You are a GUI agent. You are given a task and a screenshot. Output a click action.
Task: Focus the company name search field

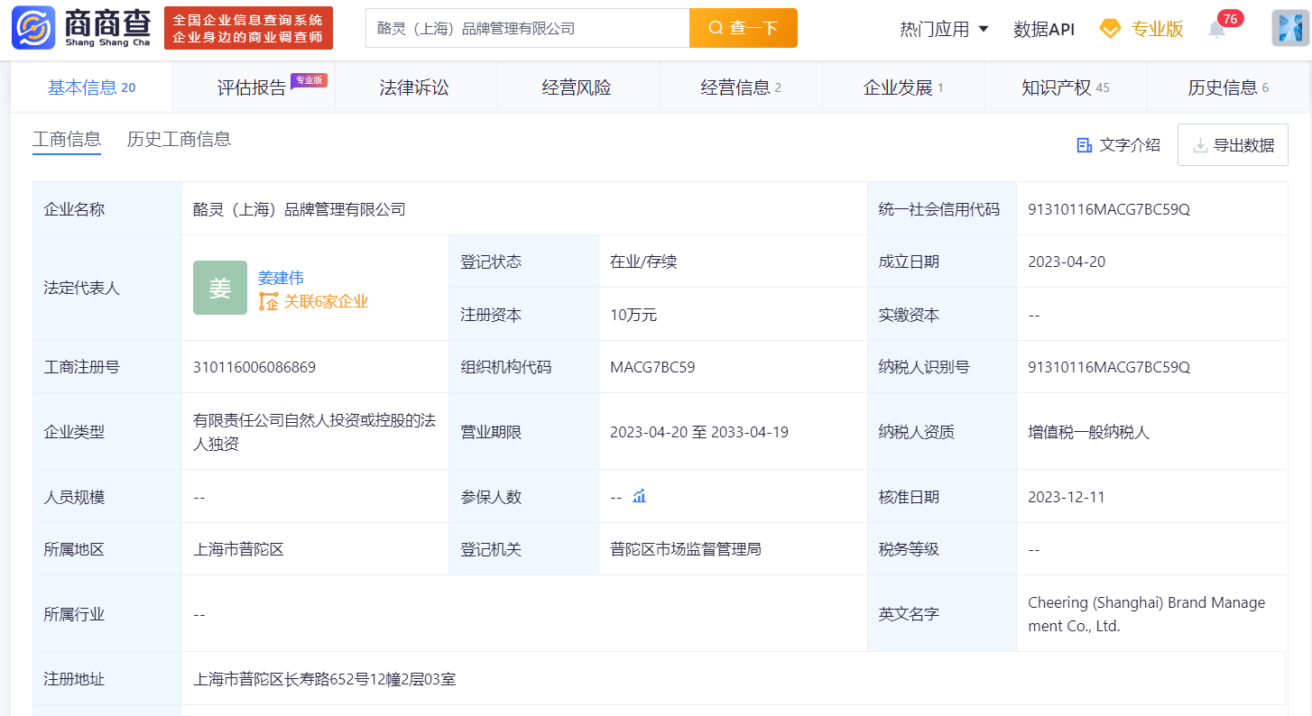point(527,28)
